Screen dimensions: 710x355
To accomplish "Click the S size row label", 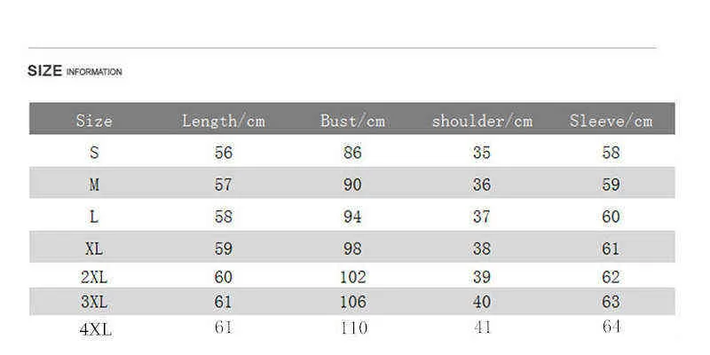I will [x=94, y=153].
